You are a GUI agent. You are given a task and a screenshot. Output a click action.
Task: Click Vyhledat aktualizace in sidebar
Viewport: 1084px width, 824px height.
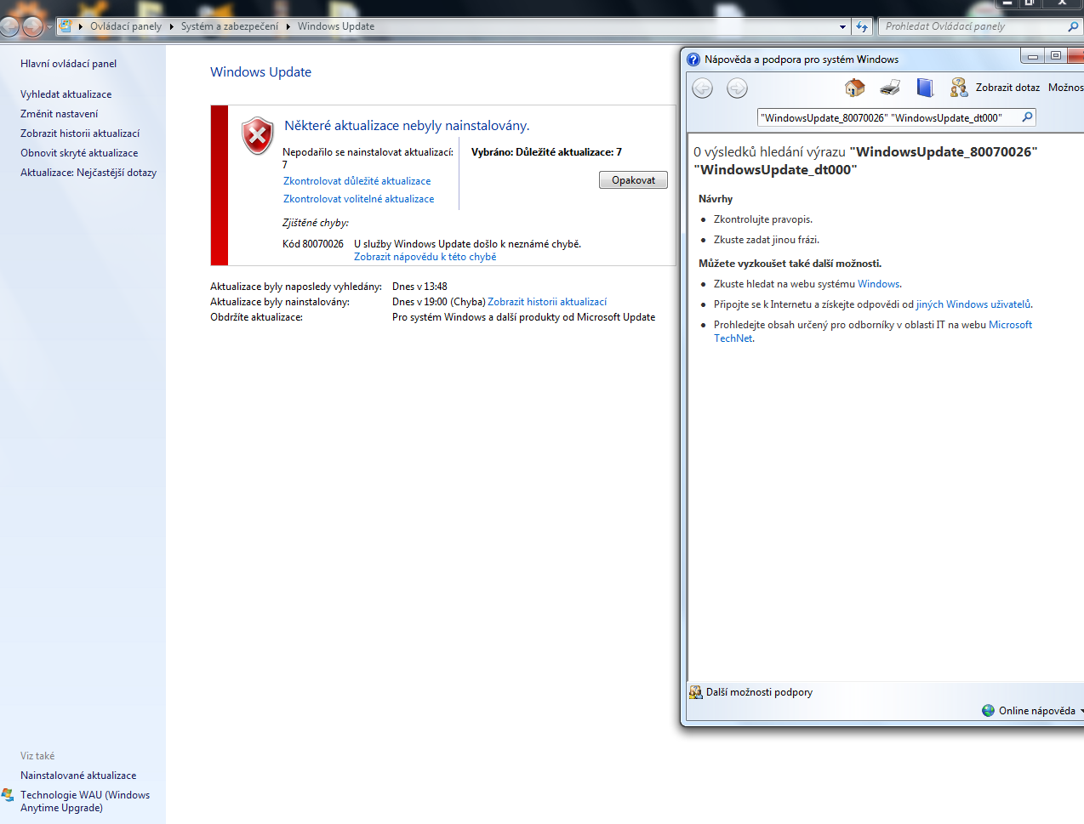point(66,94)
